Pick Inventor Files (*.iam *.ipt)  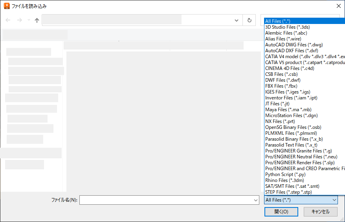pos(305,98)
